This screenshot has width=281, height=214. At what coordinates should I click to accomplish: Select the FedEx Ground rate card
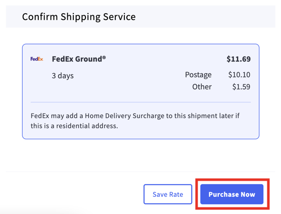[140, 91]
